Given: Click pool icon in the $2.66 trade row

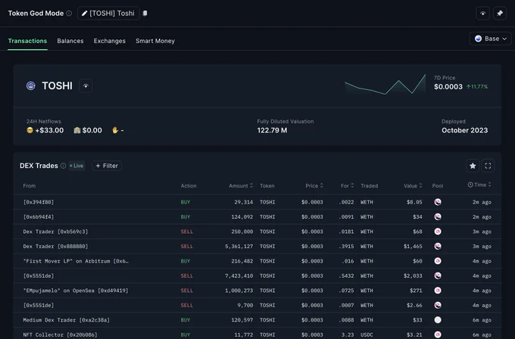Looking at the screenshot, I should point(438,305).
